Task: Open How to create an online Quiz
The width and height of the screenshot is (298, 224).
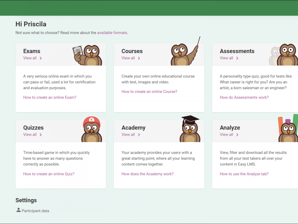Action: 49,174
